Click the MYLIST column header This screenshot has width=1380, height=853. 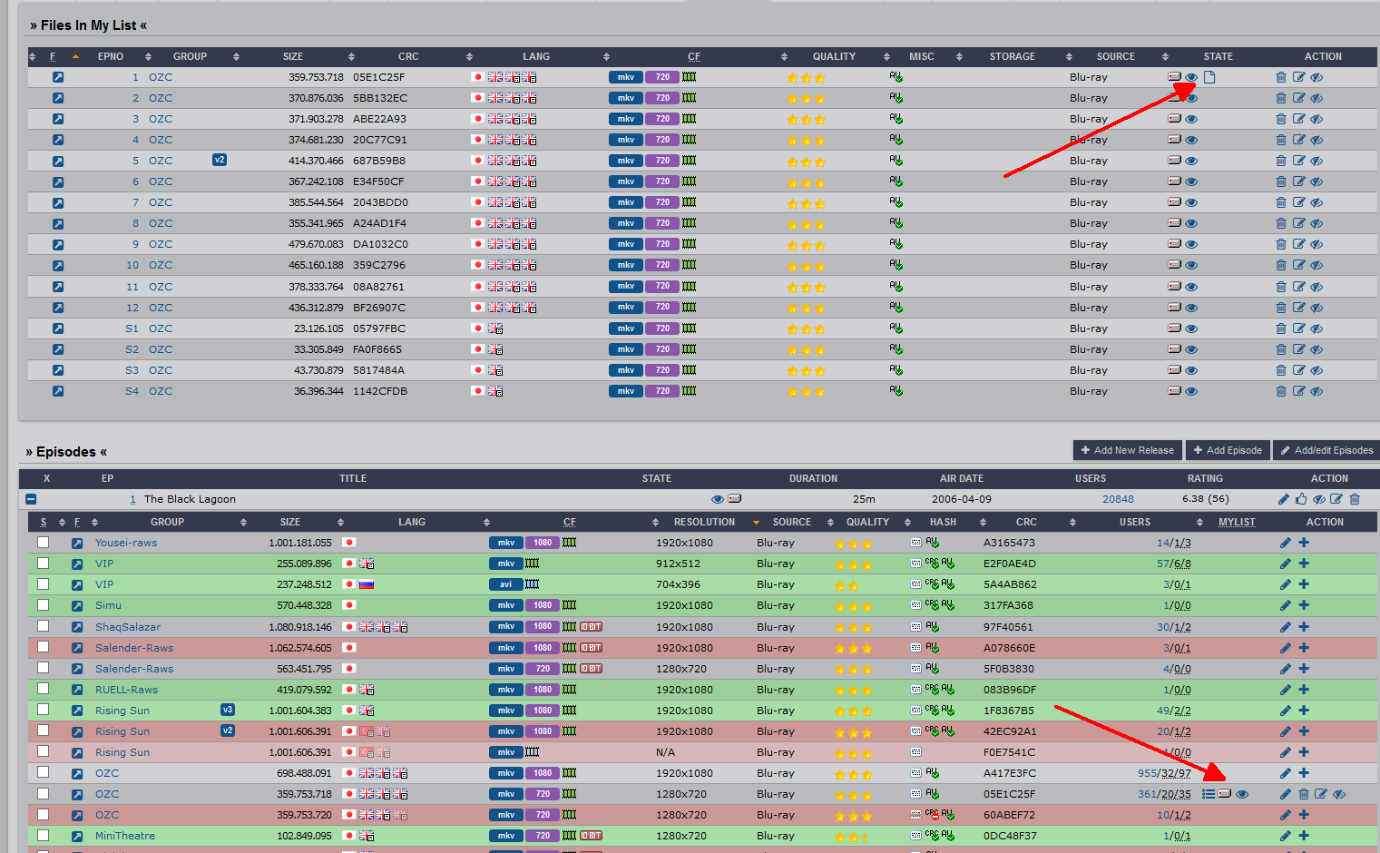(x=1236, y=522)
